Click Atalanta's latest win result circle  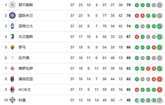(x=160, y=26)
